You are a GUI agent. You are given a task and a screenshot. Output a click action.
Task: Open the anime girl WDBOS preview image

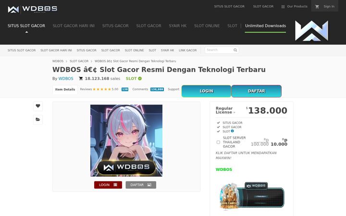[126, 141]
